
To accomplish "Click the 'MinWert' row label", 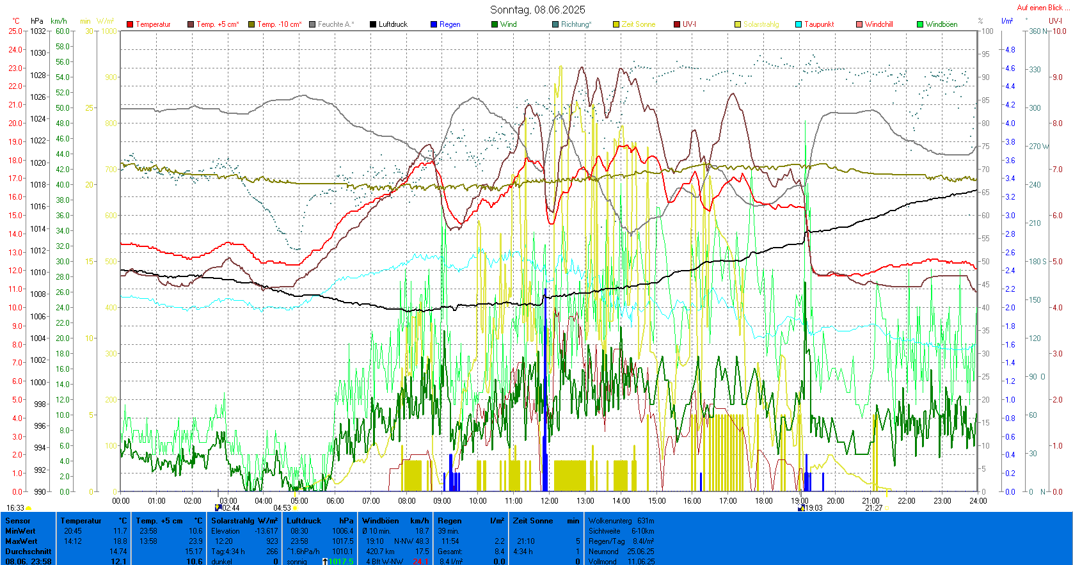I will (20, 531).
